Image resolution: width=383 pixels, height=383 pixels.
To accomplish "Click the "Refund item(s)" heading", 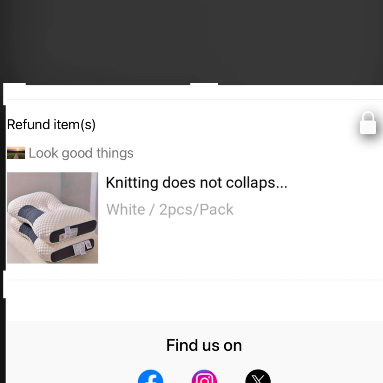I will (x=51, y=124).
